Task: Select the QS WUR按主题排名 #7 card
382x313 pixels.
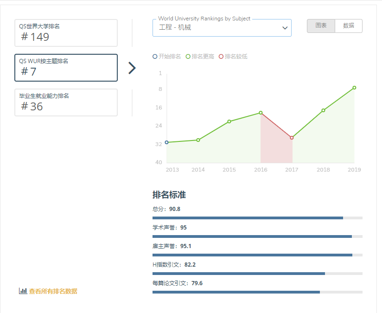Action: click(x=66, y=68)
